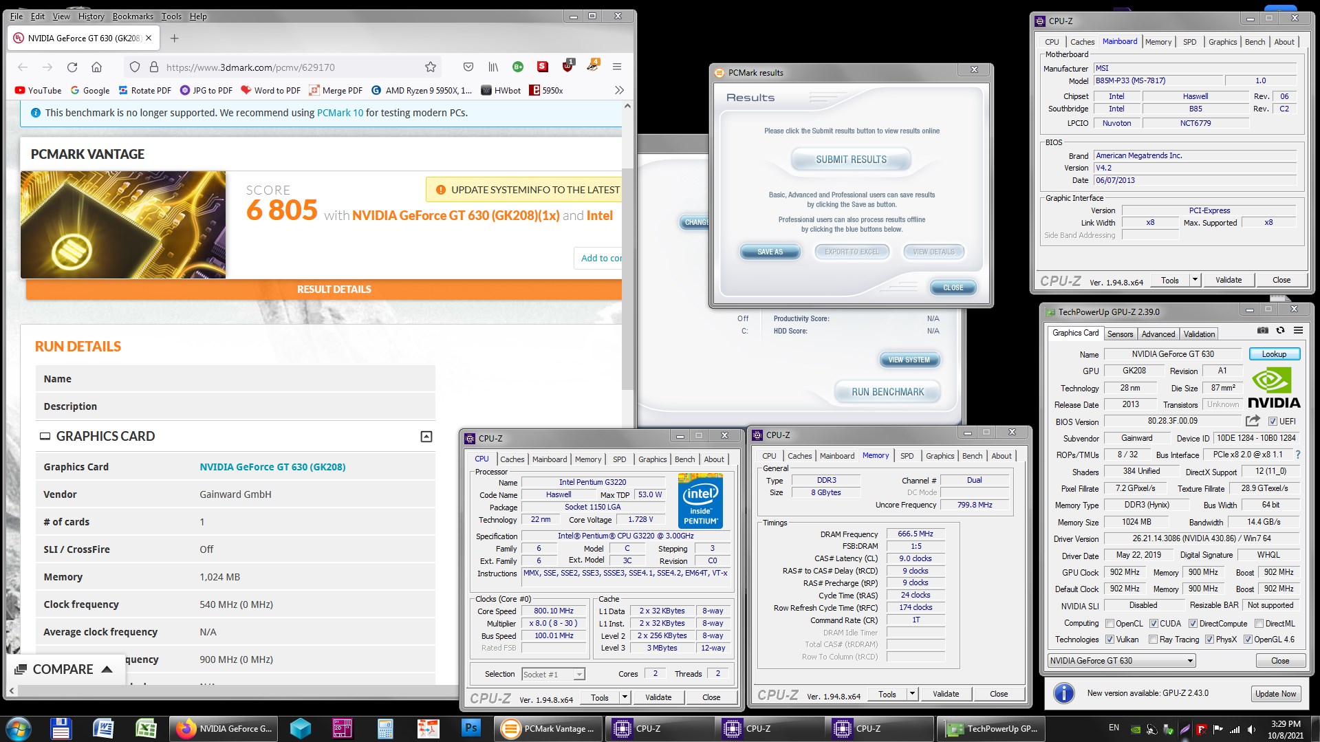Toggle the OpenCL checkbox

1110,624
